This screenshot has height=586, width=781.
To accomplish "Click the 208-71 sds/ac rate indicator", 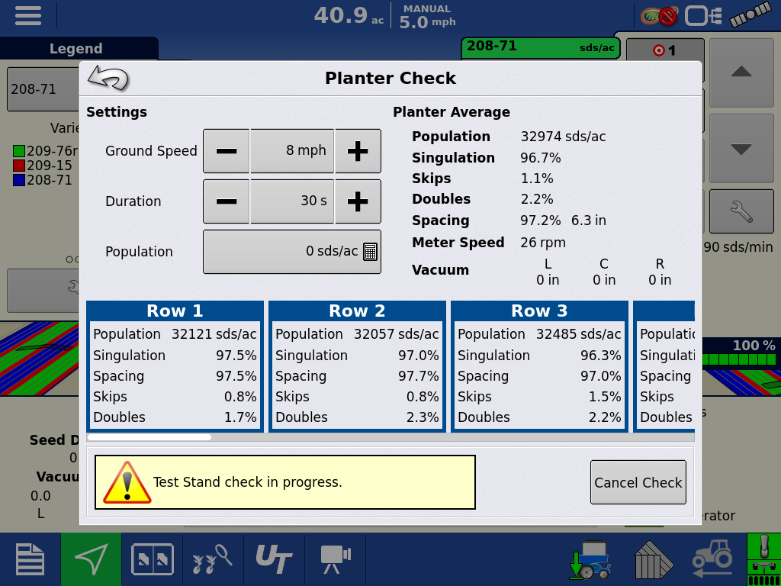I will [x=541, y=48].
